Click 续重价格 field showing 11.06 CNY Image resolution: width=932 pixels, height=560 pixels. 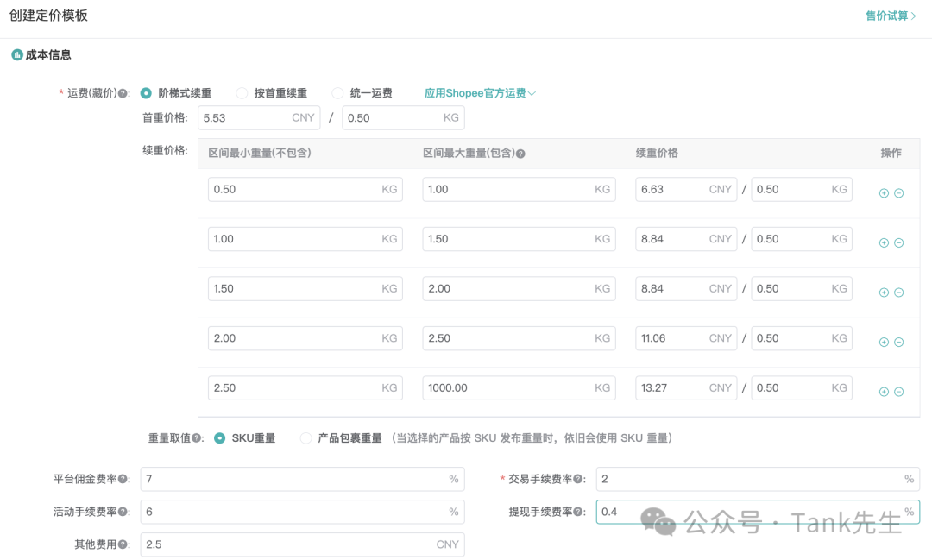tap(686, 338)
